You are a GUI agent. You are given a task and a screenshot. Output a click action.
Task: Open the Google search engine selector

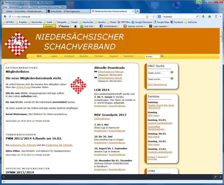click(x=160, y=17)
